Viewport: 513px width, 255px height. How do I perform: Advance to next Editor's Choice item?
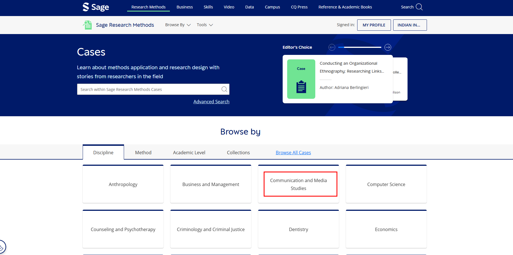(388, 47)
